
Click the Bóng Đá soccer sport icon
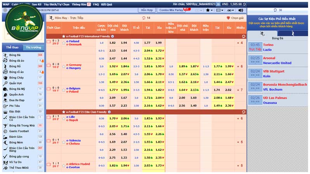tap(5, 55)
